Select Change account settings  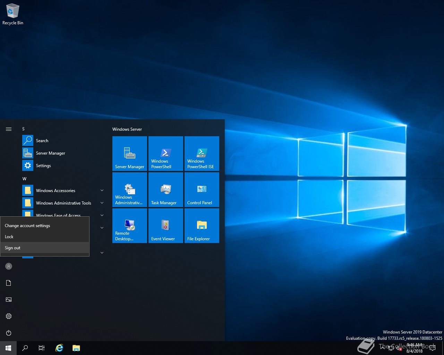pyautogui.click(x=45, y=225)
